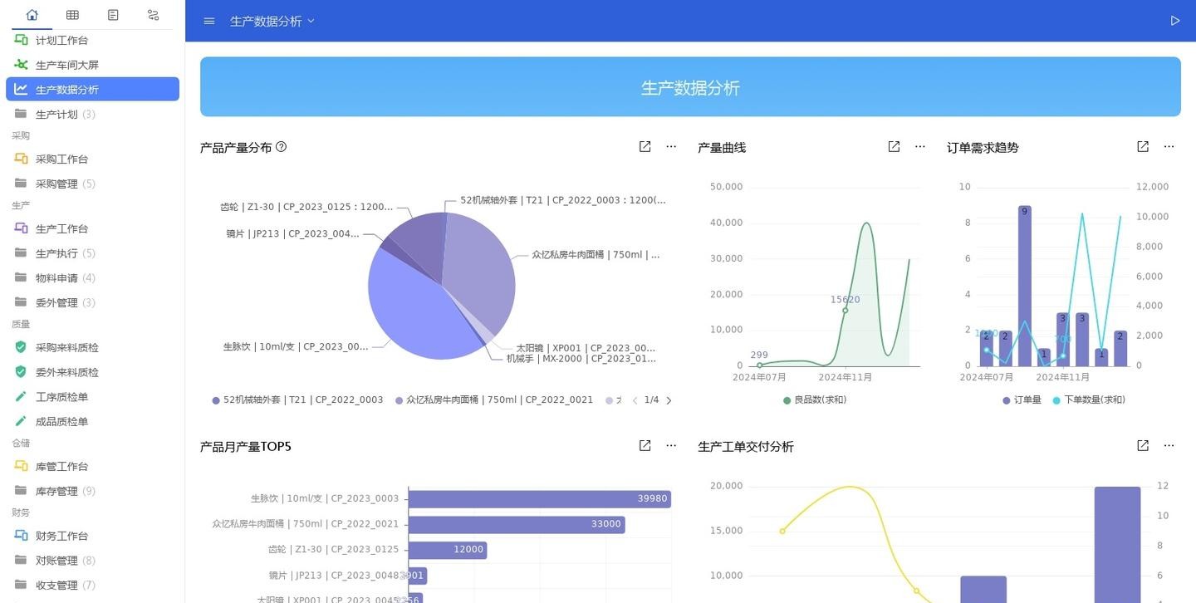The width and height of the screenshot is (1196, 603).
Task: Open 库存管理 from the sidebar menu
Action: (x=66, y=490)
